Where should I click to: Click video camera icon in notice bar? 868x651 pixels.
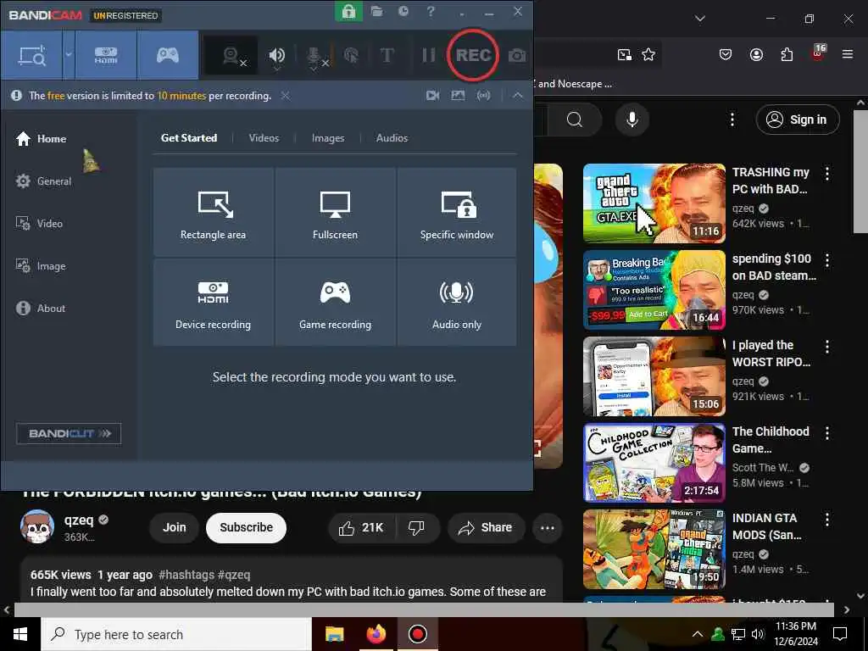(433, 96)
